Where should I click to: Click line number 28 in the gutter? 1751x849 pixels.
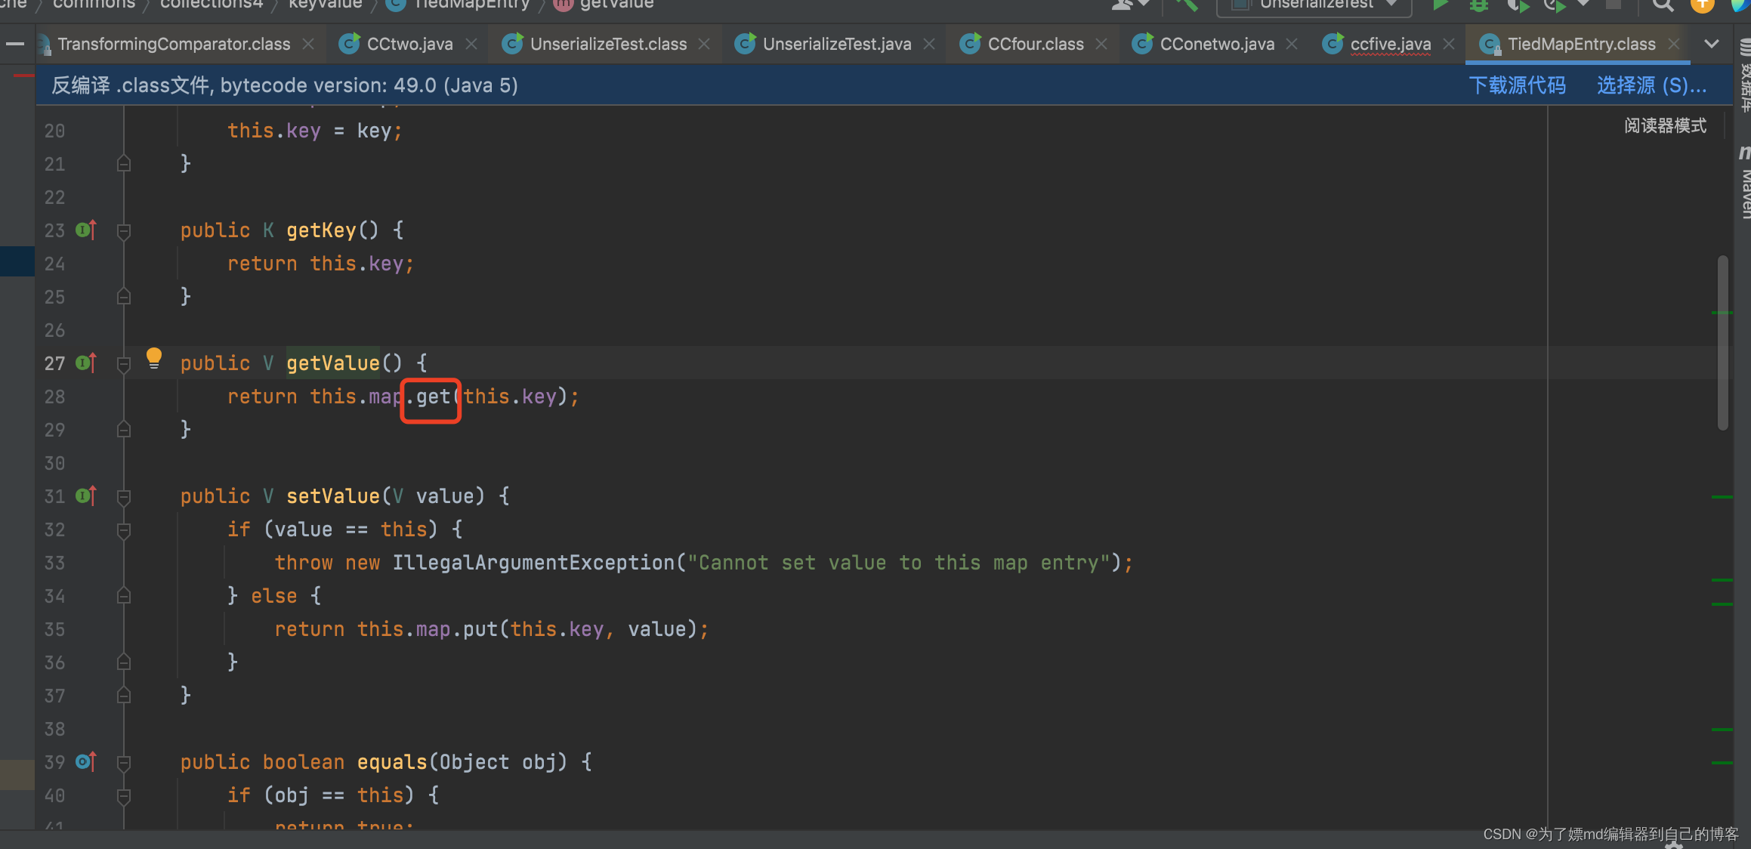point(54,397)
